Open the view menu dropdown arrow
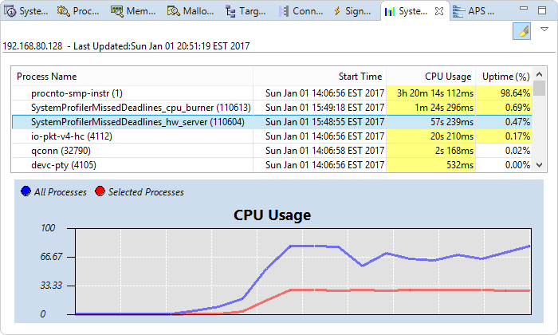558x335 pixels. pos(544,30)
